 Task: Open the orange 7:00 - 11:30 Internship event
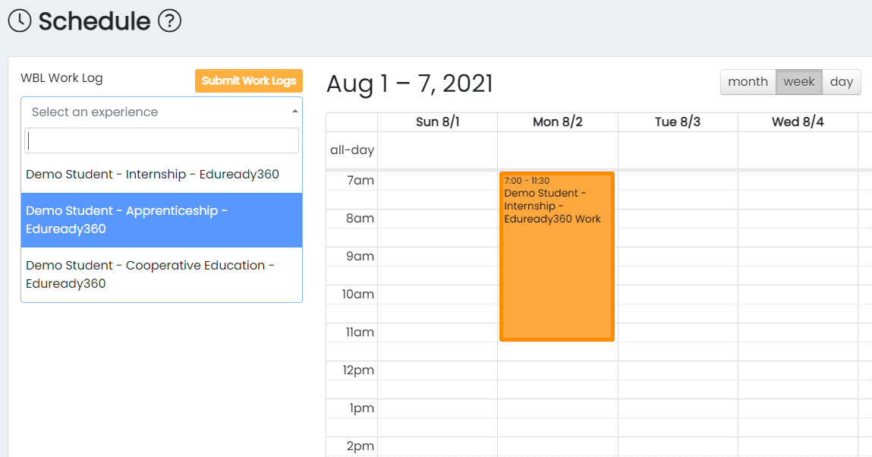point(557,257)
